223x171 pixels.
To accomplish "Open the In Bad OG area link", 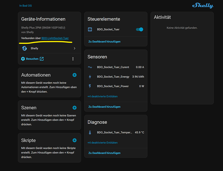I will [x=26, y=5].
